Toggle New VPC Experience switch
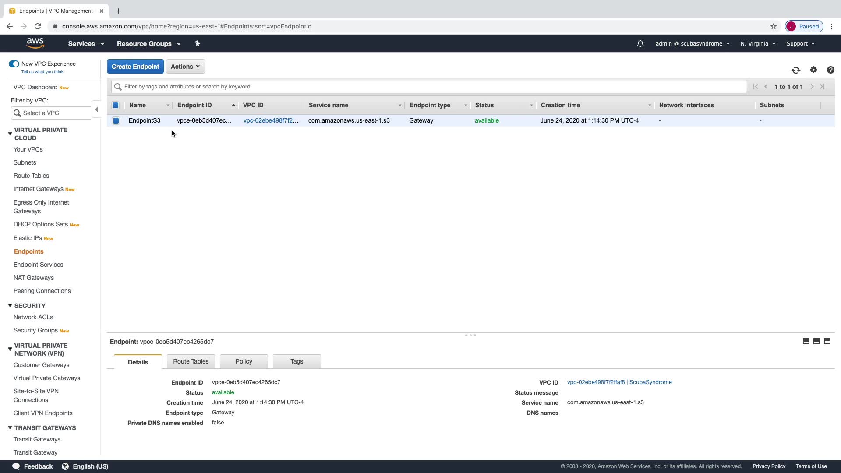 pyautogui.click(x=14, y=64)
